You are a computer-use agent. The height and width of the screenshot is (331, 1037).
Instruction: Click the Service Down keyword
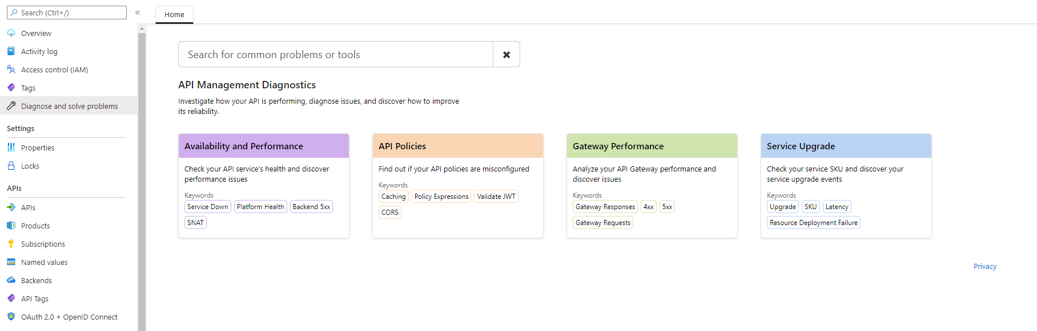[x=208, y=207]
